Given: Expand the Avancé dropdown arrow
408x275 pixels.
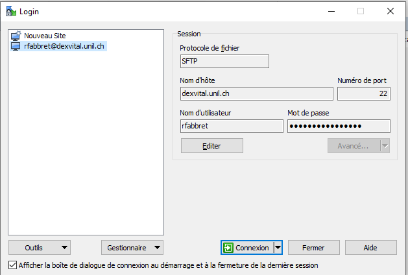Looking at the screenshot, I should (385, 146).
